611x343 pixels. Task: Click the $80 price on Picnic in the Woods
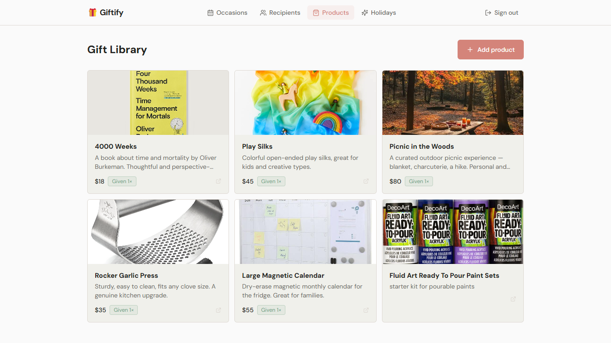tap(395, 181)
